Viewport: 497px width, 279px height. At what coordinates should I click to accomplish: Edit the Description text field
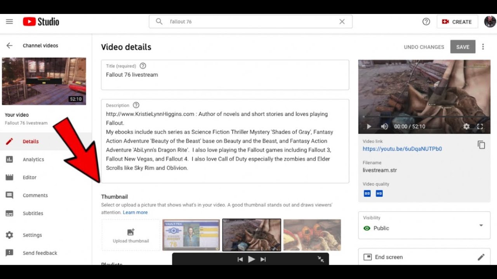tap(225, 141)
